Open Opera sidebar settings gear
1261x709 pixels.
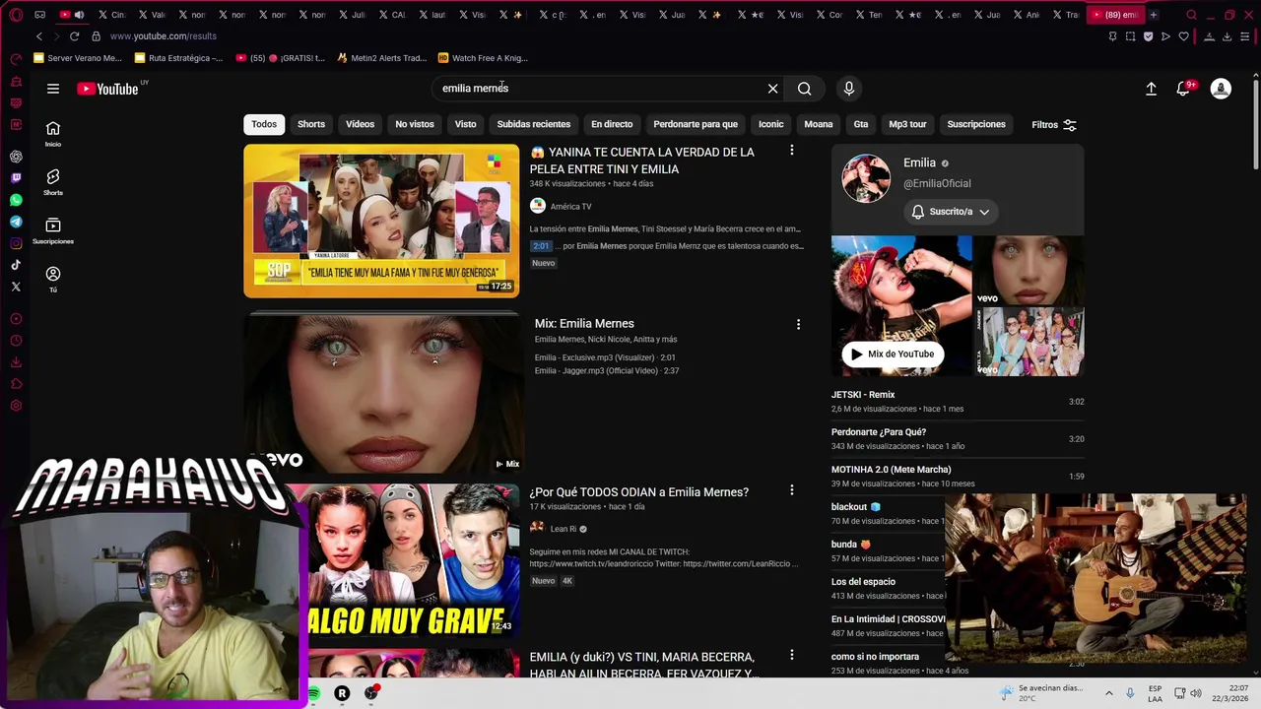[x=16, y=406]
